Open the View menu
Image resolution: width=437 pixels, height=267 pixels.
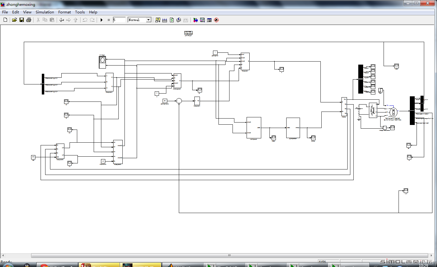[27, 12]
